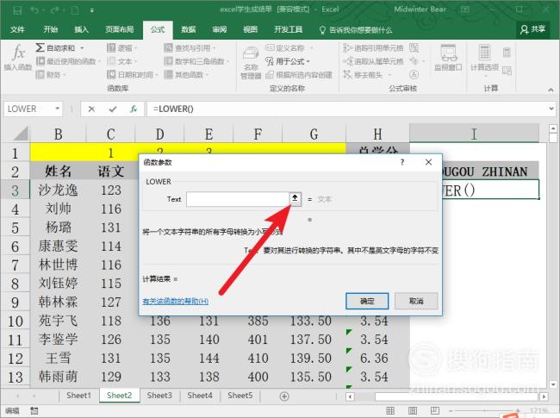
Task: Open the Lookup and Reference functions icon
Action: tap(168, 47)
